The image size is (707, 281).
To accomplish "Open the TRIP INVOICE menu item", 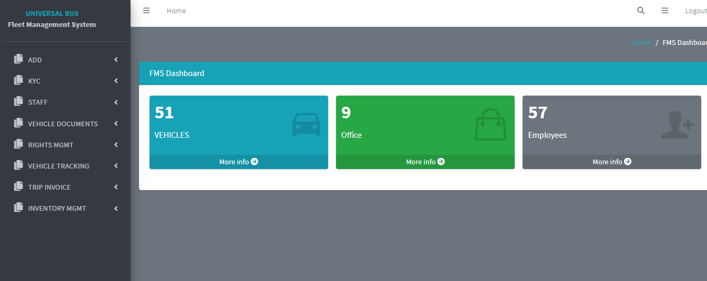I will [x=65, y=187].
